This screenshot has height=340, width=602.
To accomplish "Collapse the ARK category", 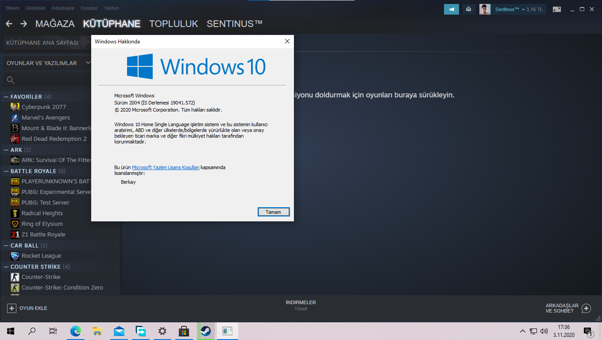I will [x=6, y=150].
